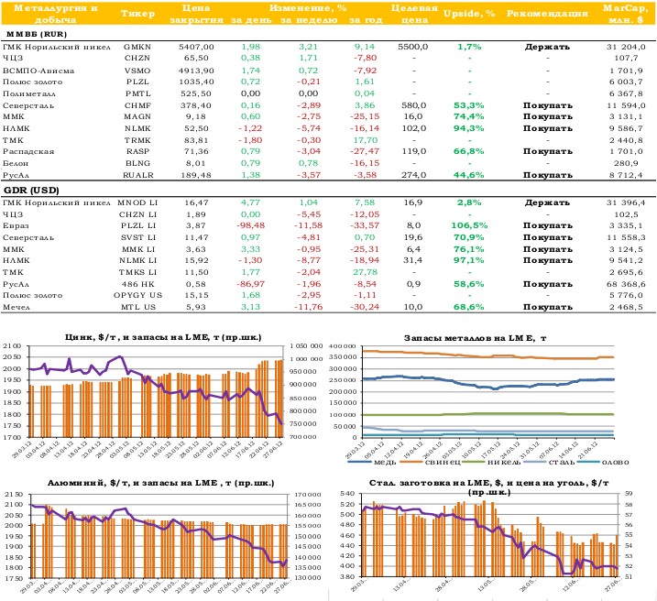Select the VSMO ticker cell
The image size is (657, 601).
pyautogui.click(x=137, y=71)
